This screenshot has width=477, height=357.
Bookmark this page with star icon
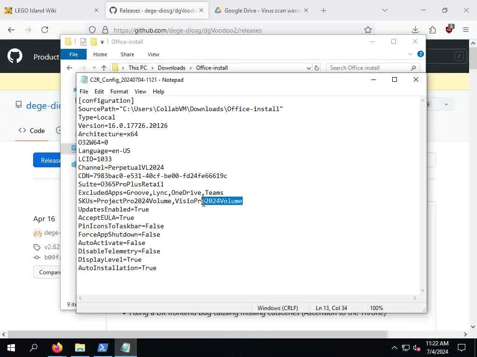pyautogui.click(x=368, y=30)
